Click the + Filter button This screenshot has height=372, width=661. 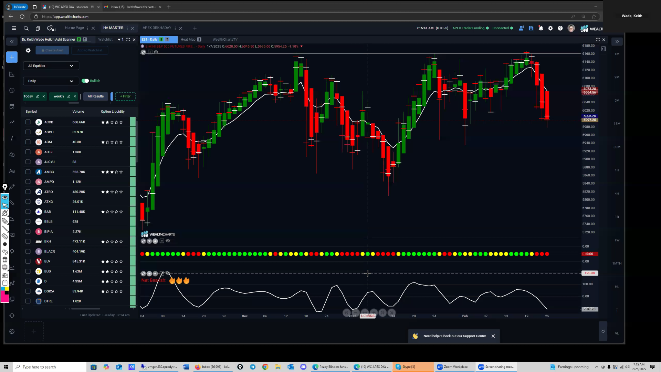click(x=125, y=96)
